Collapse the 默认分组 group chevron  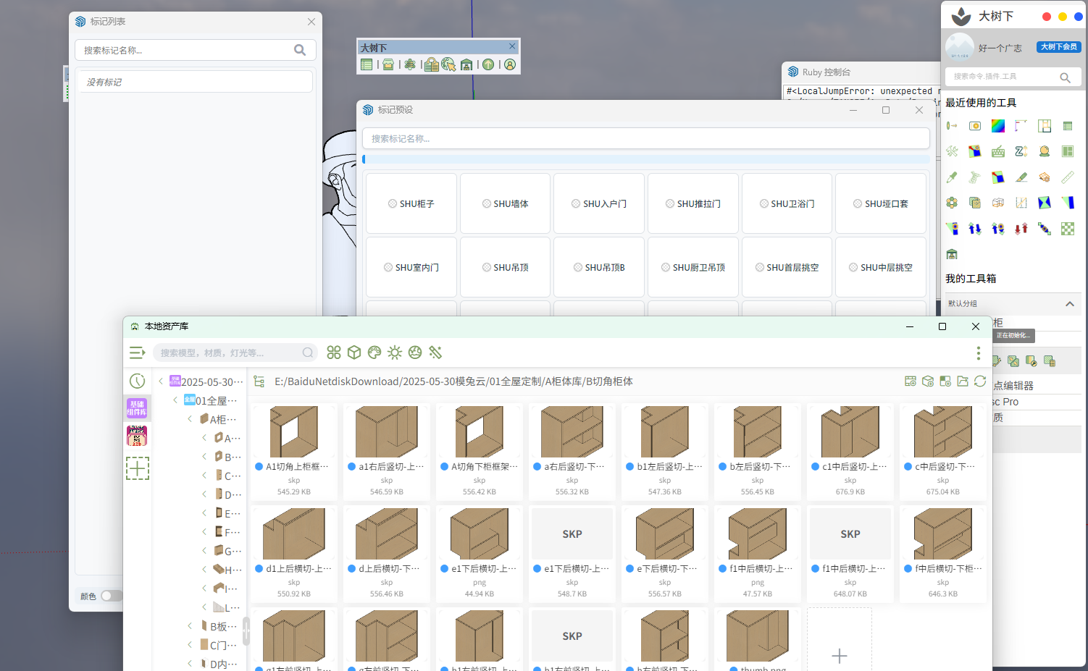(1069, 304)
